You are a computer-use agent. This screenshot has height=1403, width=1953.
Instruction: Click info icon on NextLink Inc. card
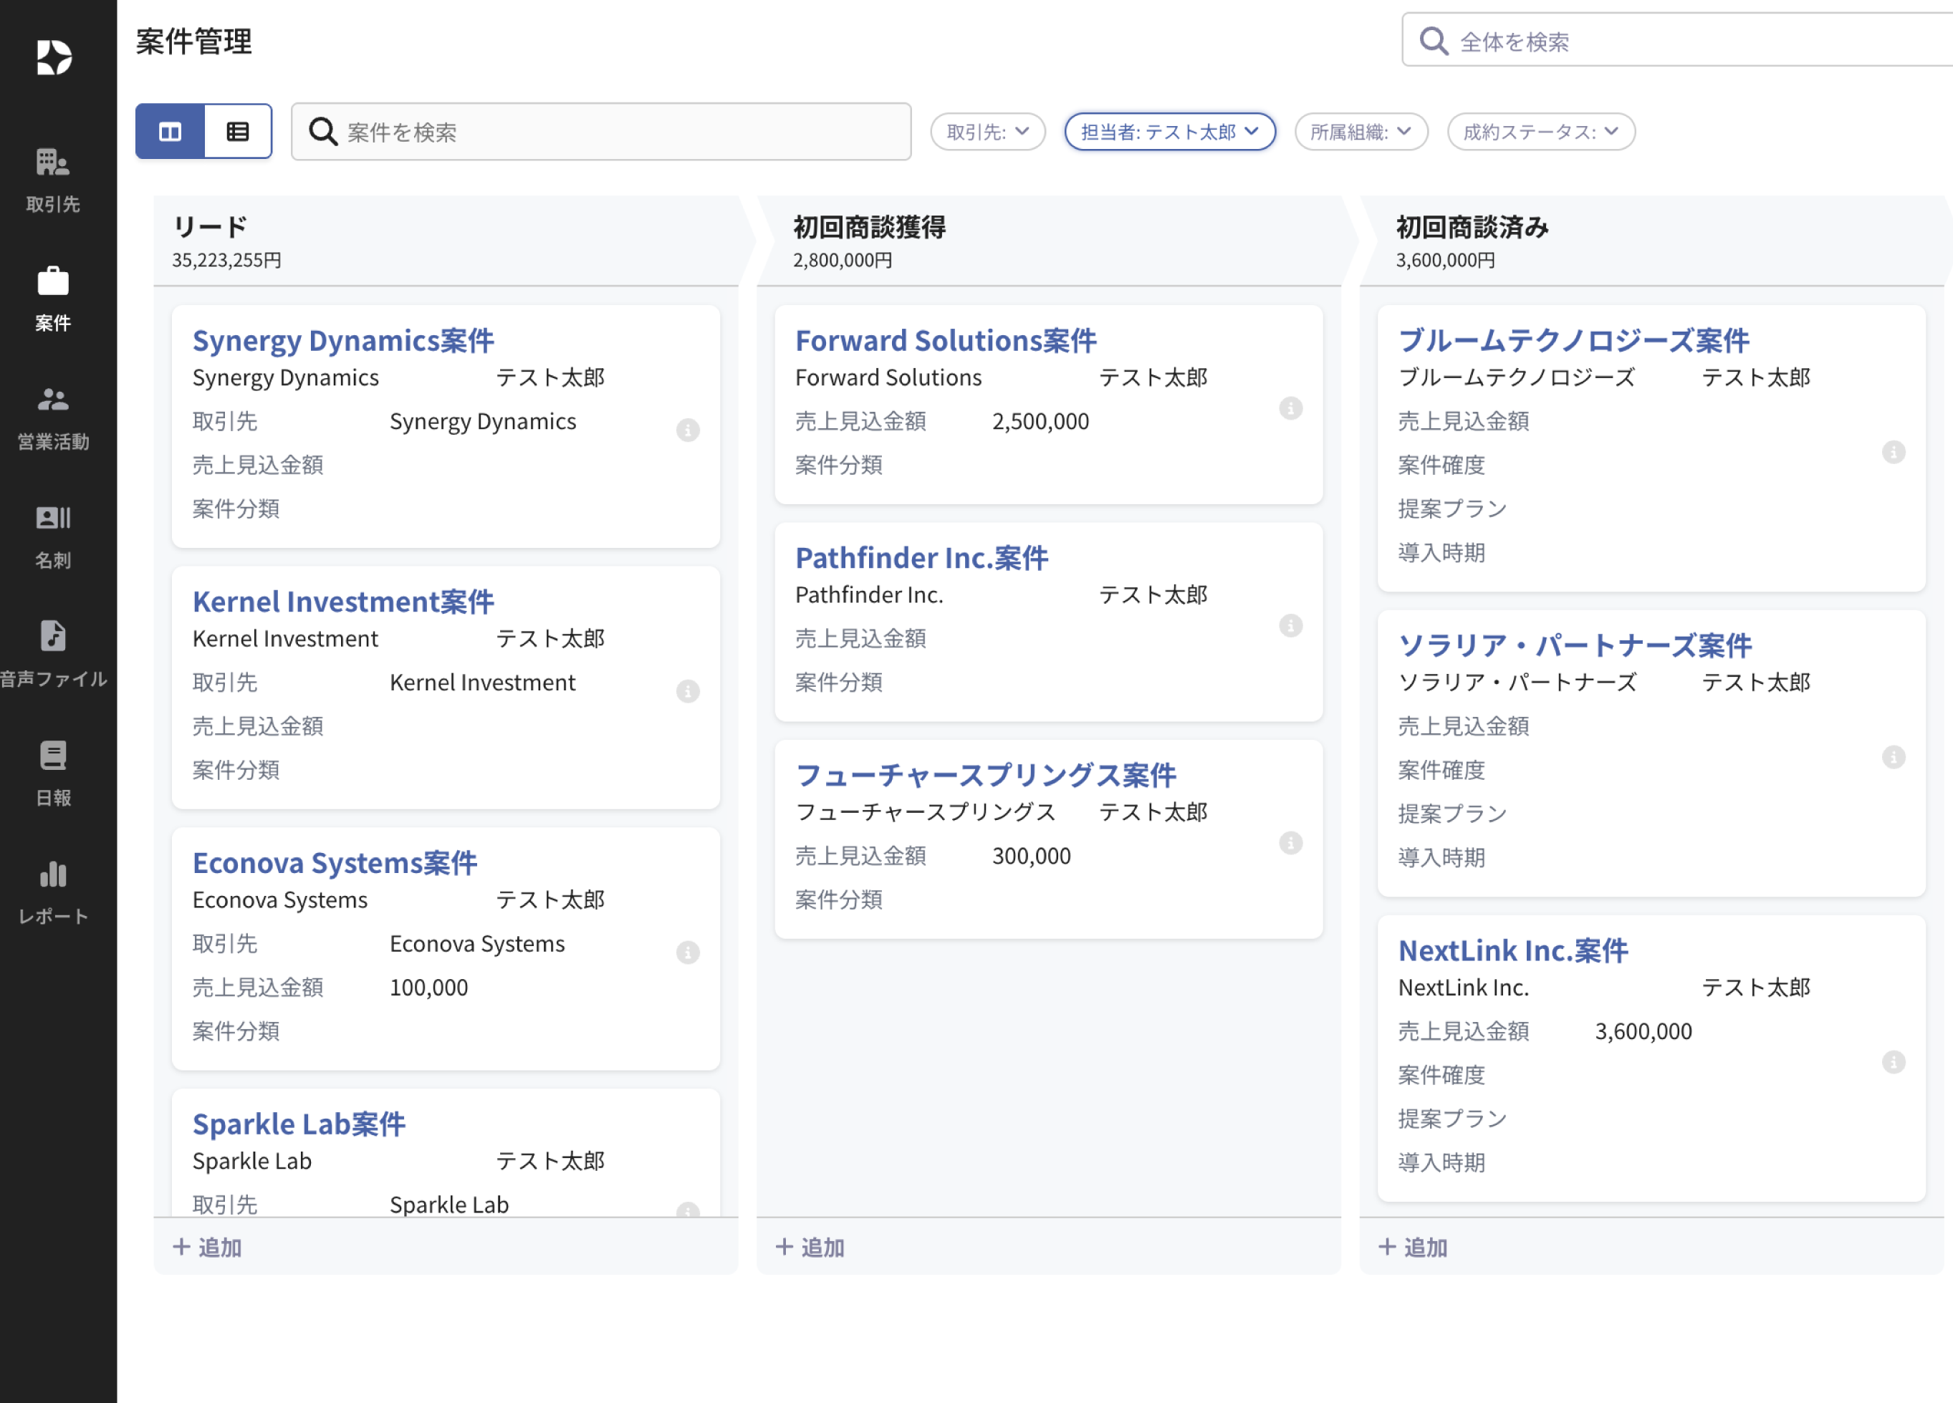[1893, 1062]
